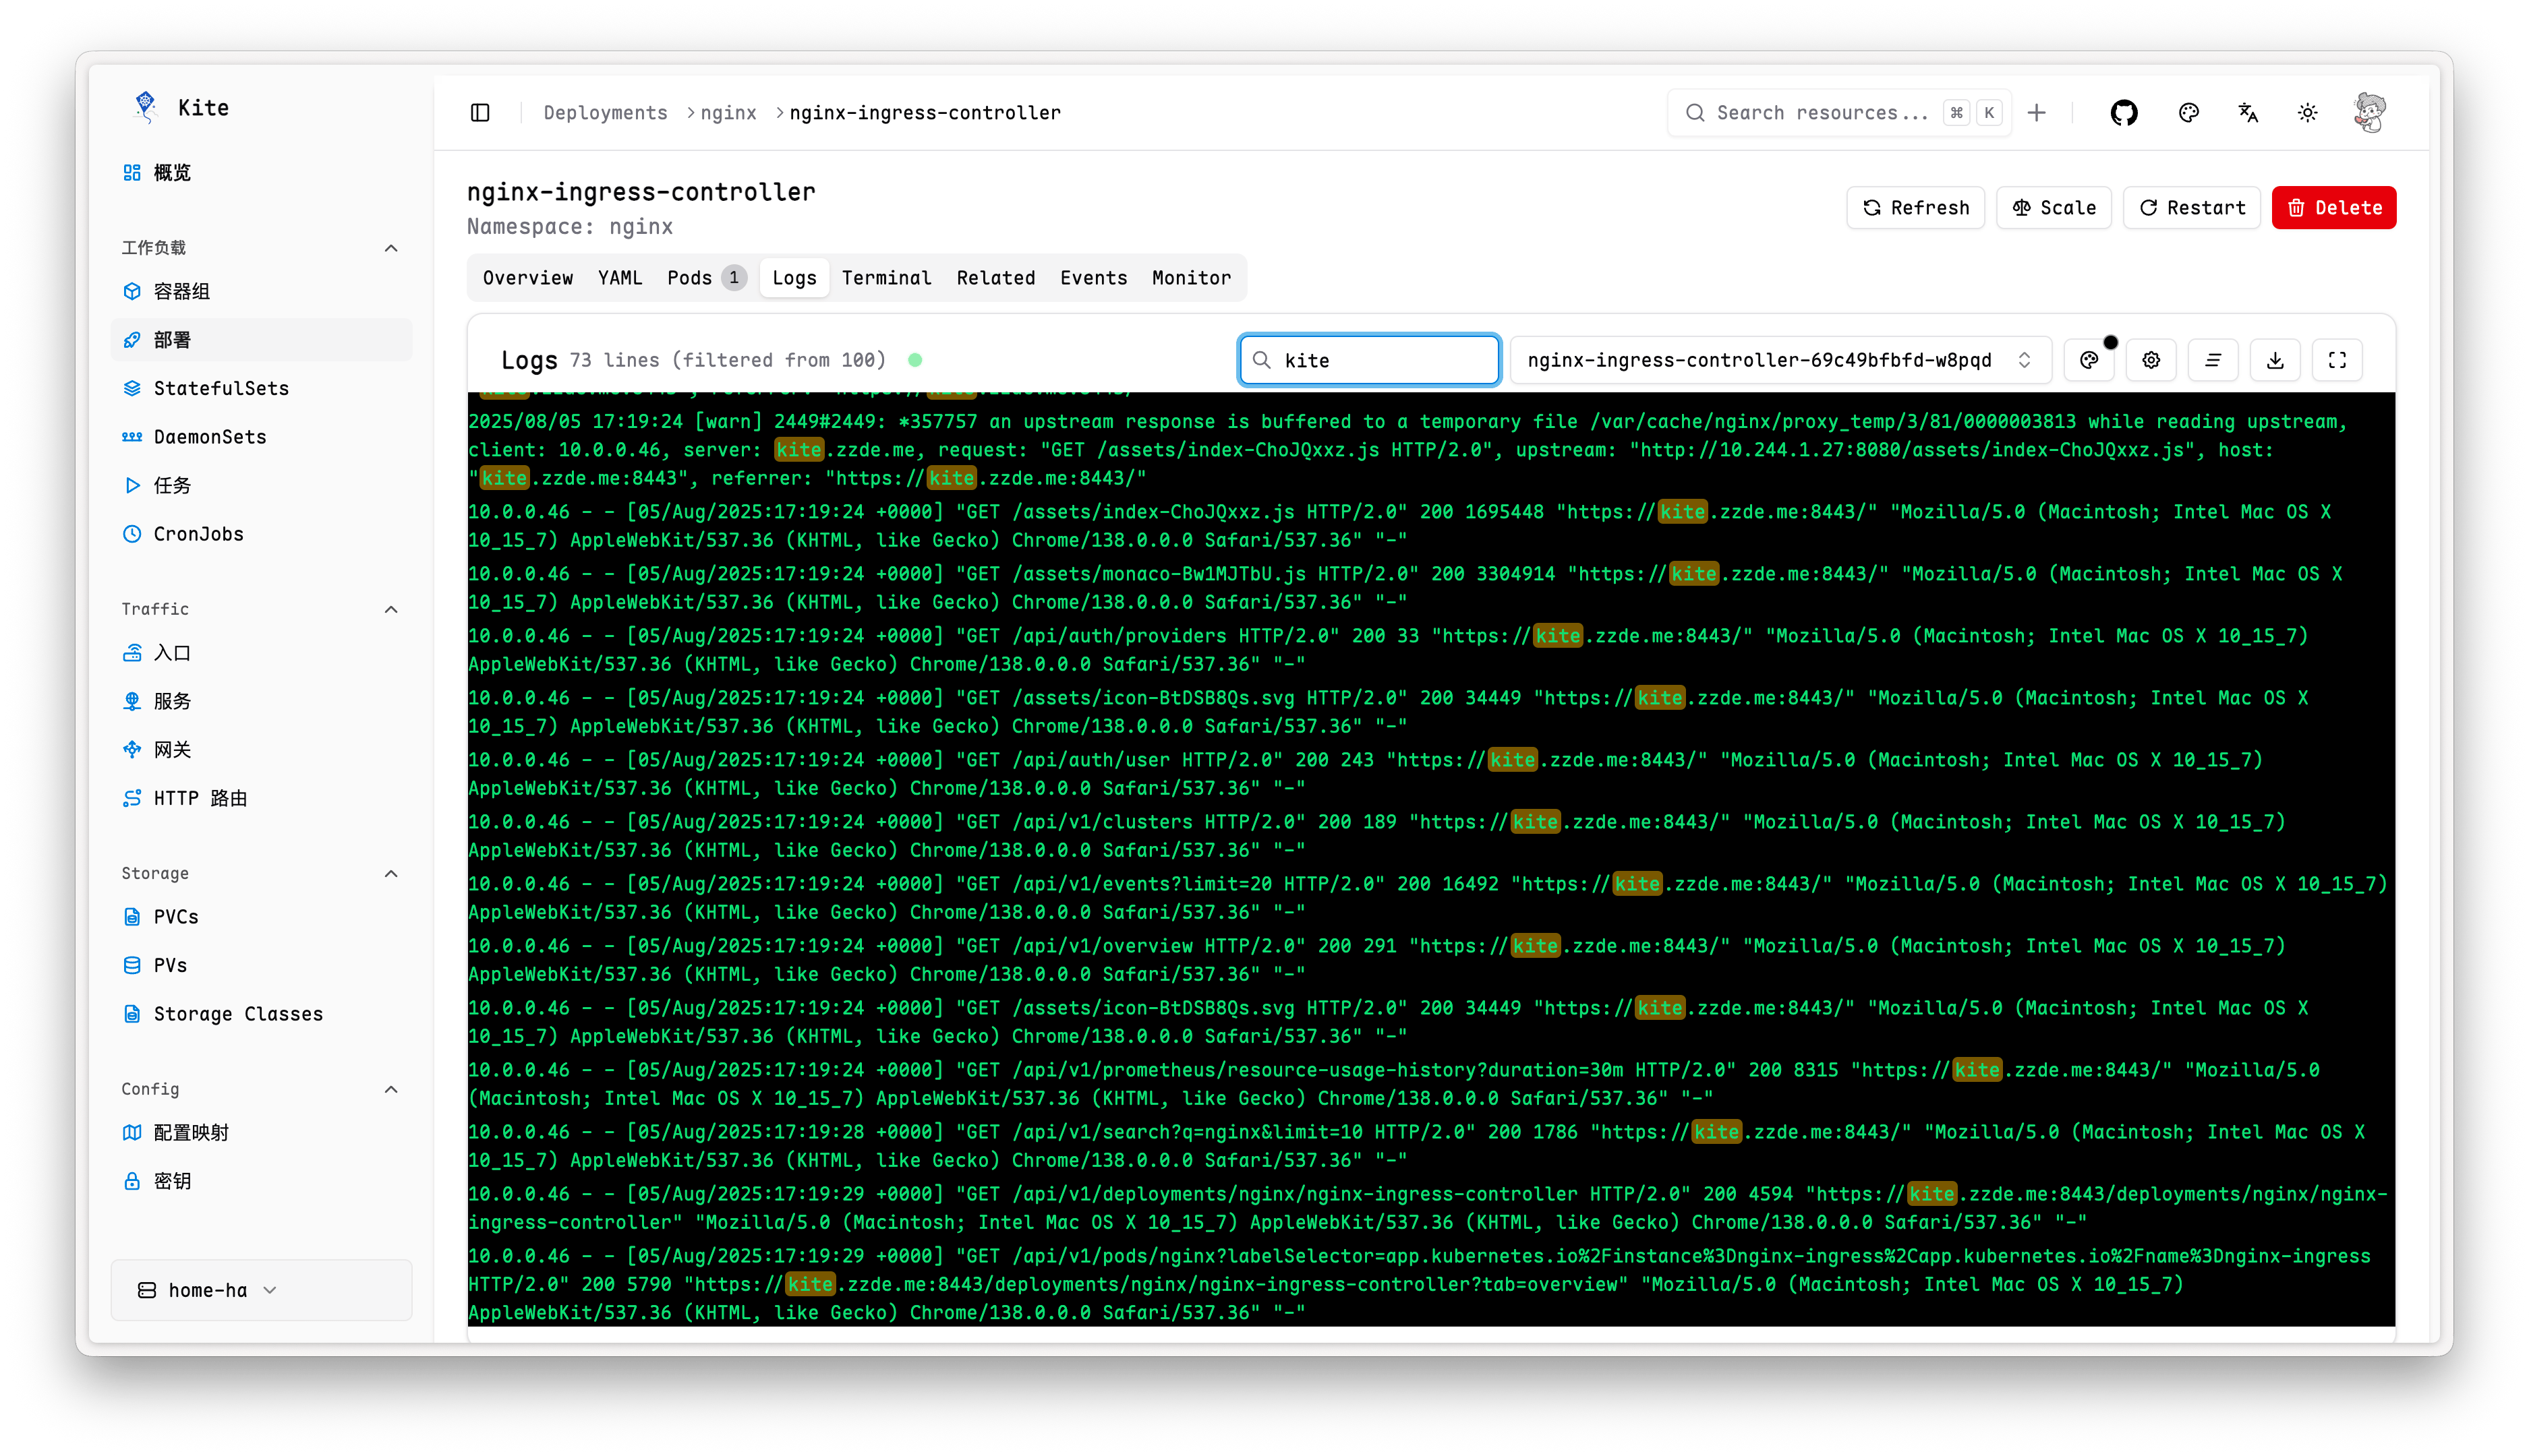Click the log color palette icon

(2089, 360)
